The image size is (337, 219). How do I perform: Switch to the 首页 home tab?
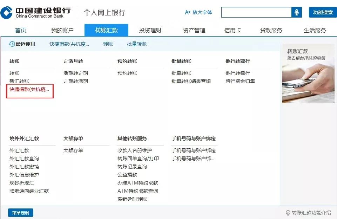[20, 30]
